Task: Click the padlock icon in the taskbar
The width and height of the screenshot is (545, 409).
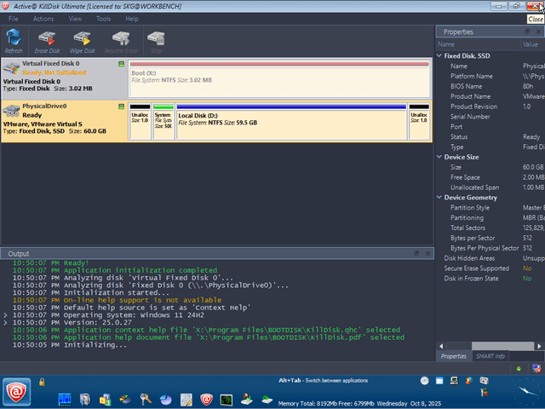Action: 42,381
